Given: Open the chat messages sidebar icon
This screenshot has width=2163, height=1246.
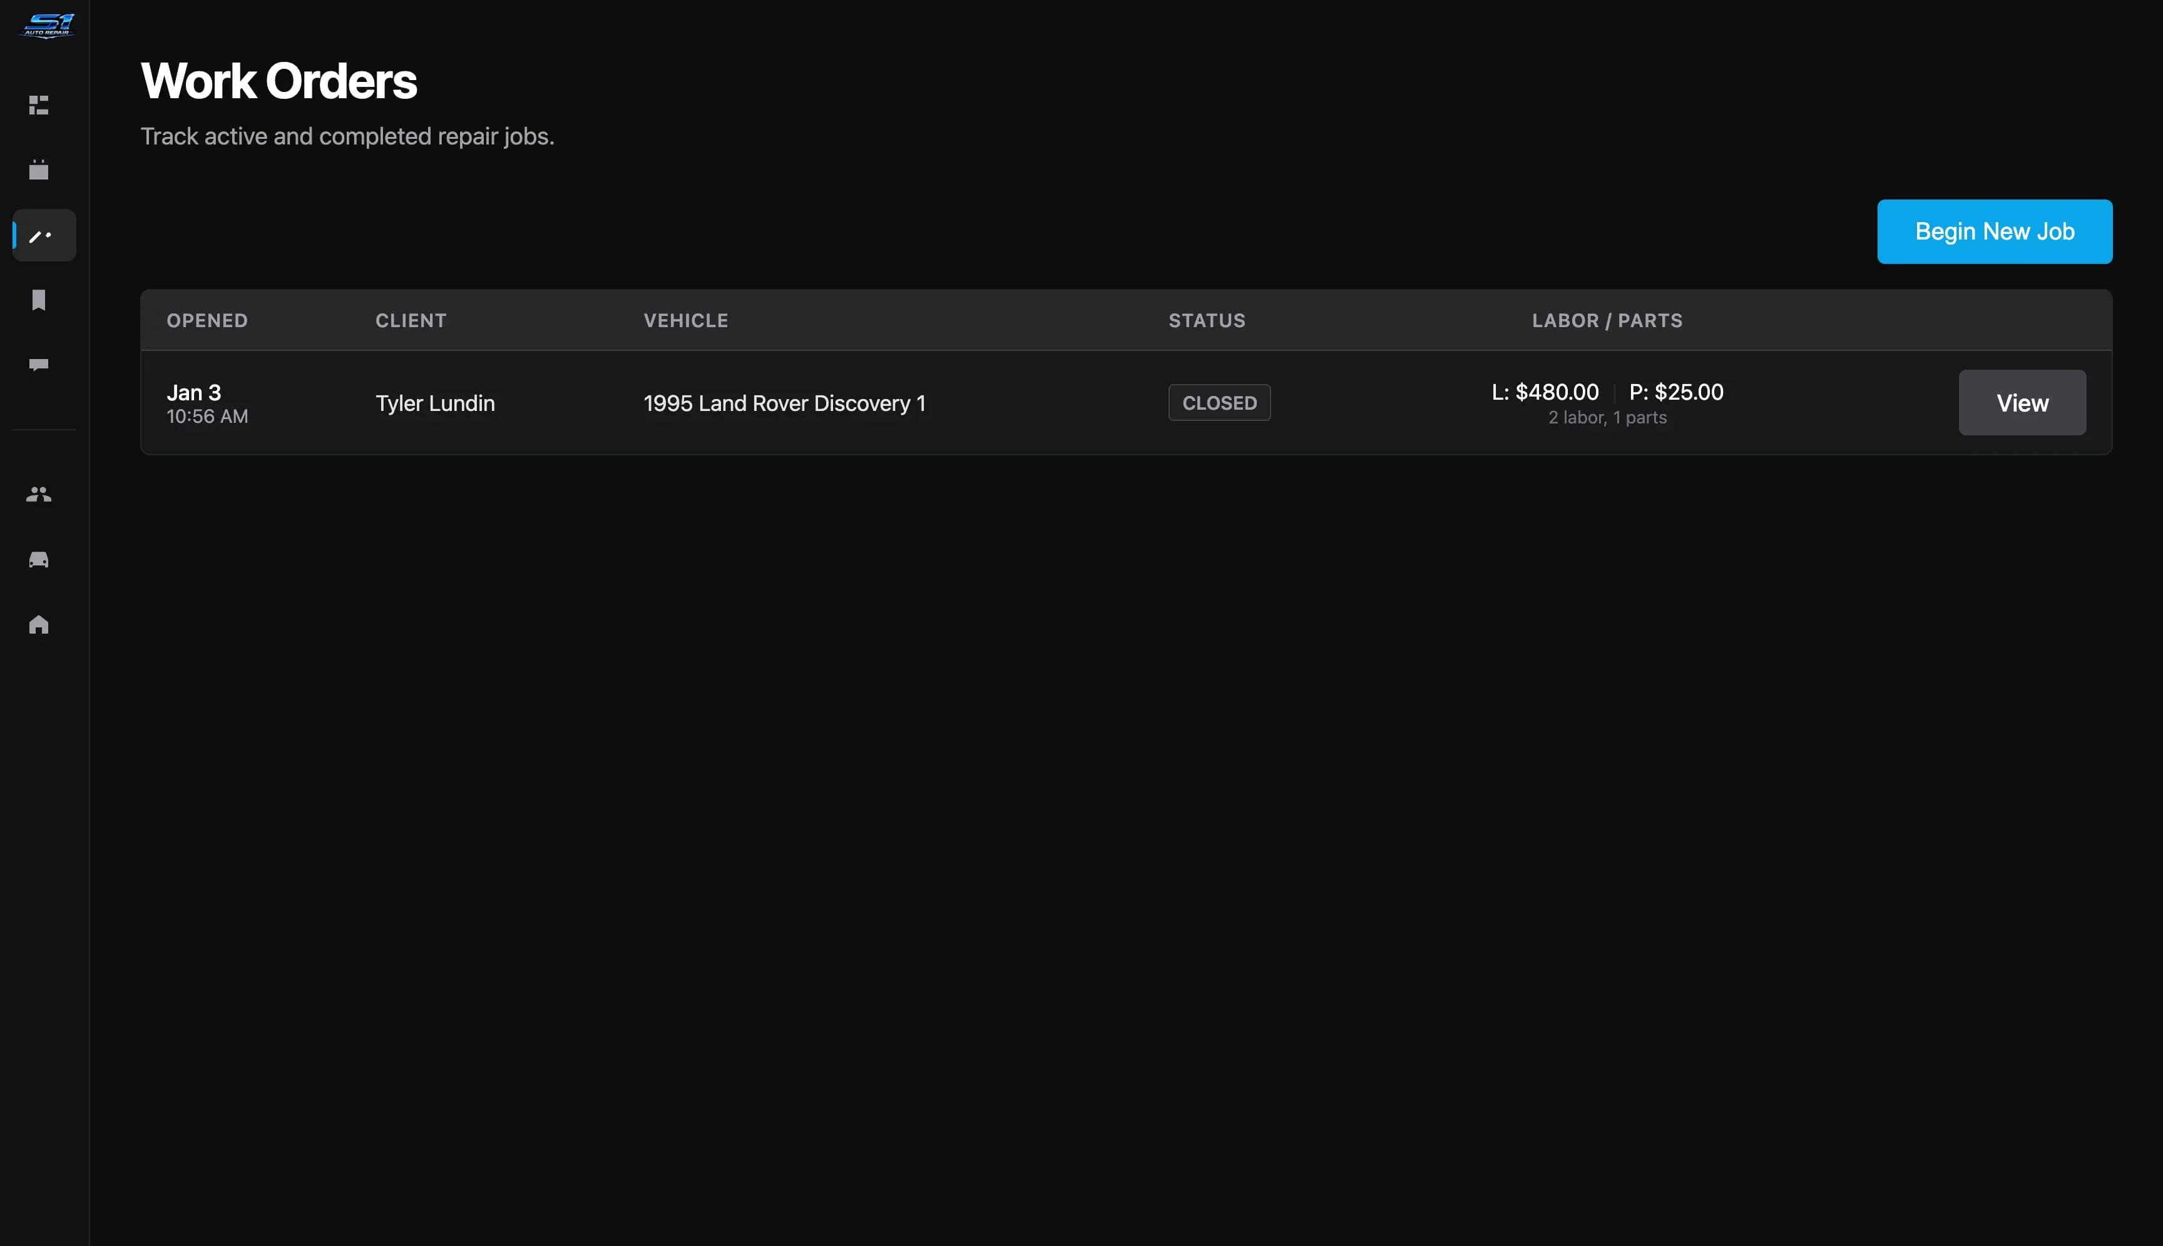Looking at the screenshot, I should pyautogui.click(x=39, y=365).
